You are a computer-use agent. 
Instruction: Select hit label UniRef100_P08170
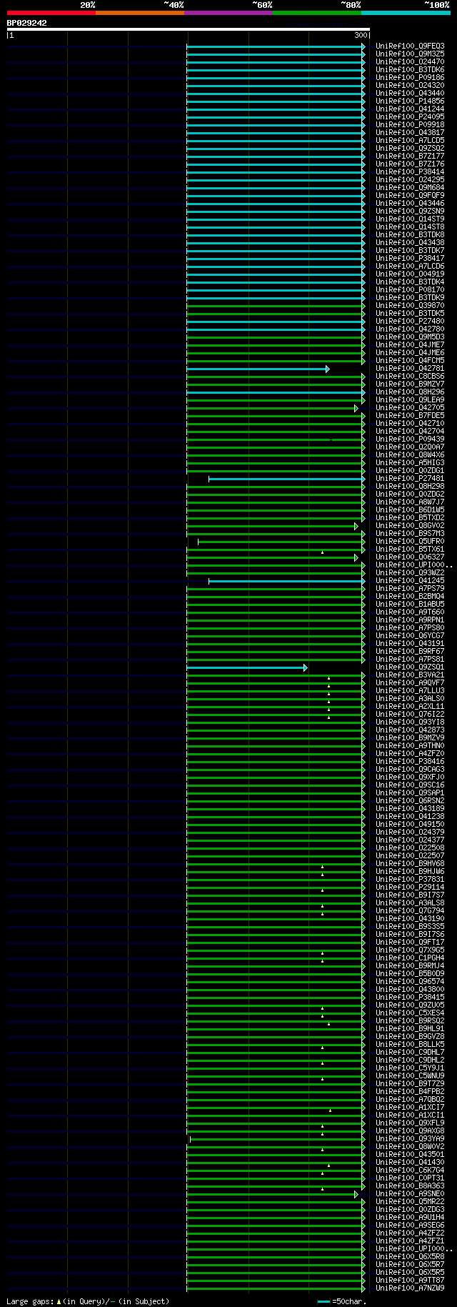[410, 290]
